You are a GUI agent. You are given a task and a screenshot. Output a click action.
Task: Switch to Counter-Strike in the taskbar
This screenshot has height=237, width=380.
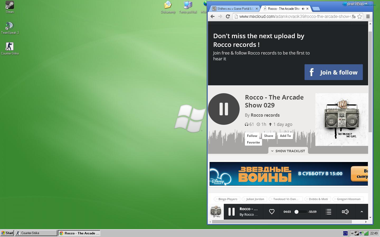point(36,233)
